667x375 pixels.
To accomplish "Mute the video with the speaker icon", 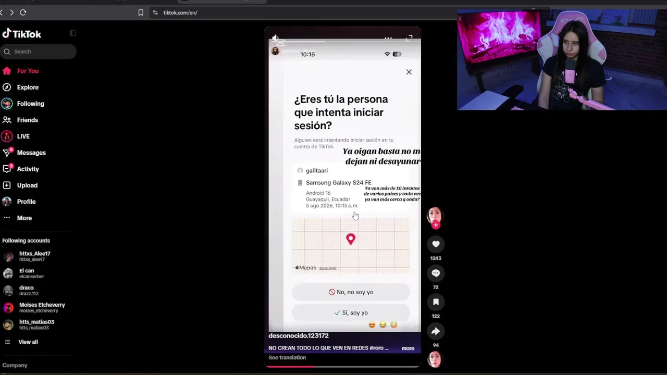I will click(x=276, y=39).
